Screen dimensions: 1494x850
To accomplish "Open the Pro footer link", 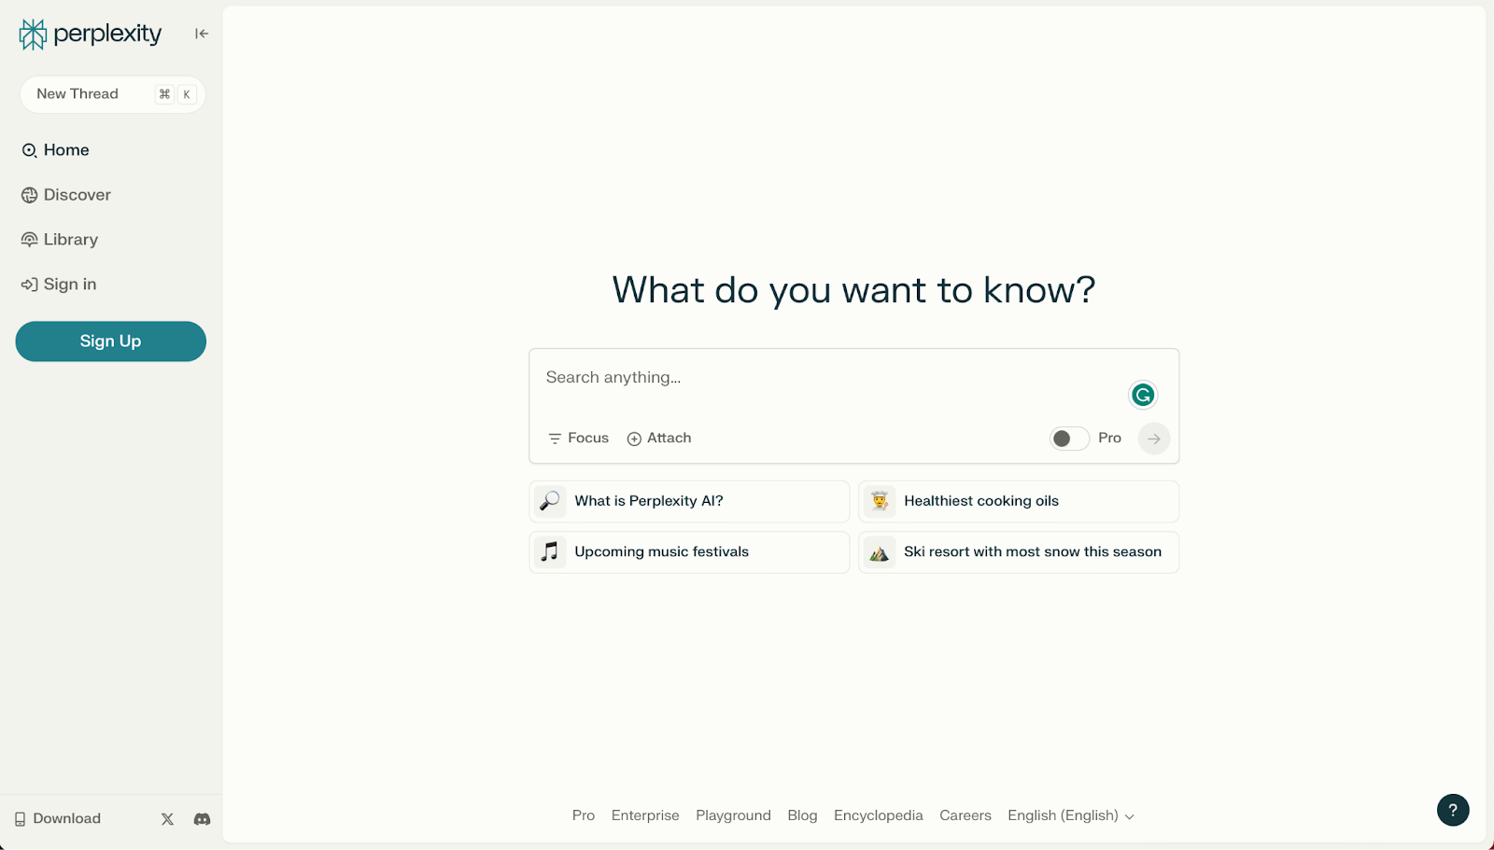I will pyautogui.click(x=584, y=815).
